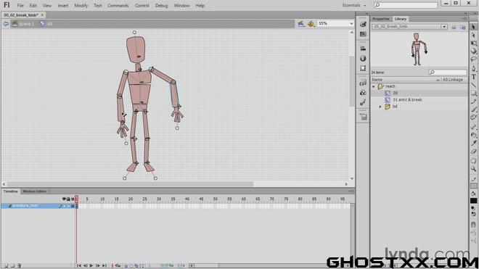Collapse the reach folder in Library
The width and height of the screenshot is (479, 269).
(x=374, y=87)
